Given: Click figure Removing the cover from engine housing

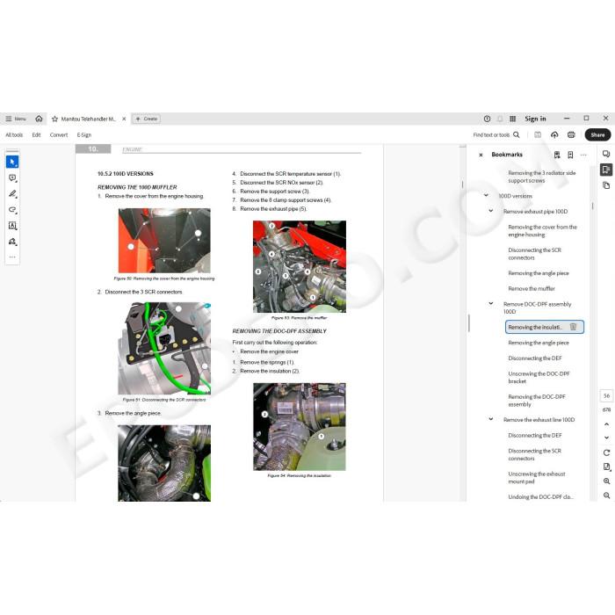Looking at the screenshot, I should pos(164,241).
